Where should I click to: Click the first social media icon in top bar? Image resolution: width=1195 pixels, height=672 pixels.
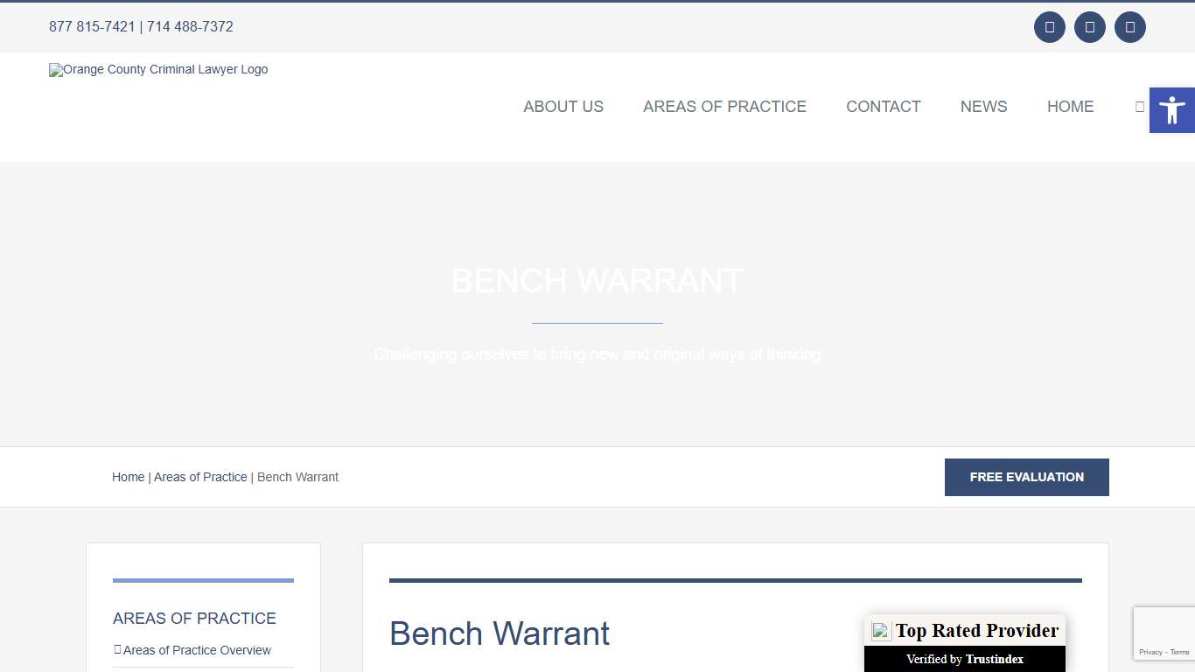tap(1049, 27)
